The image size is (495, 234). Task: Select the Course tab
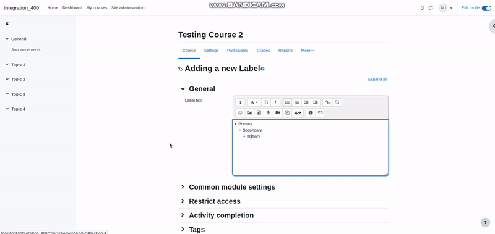pyautogui.click(x=189, y=51)
